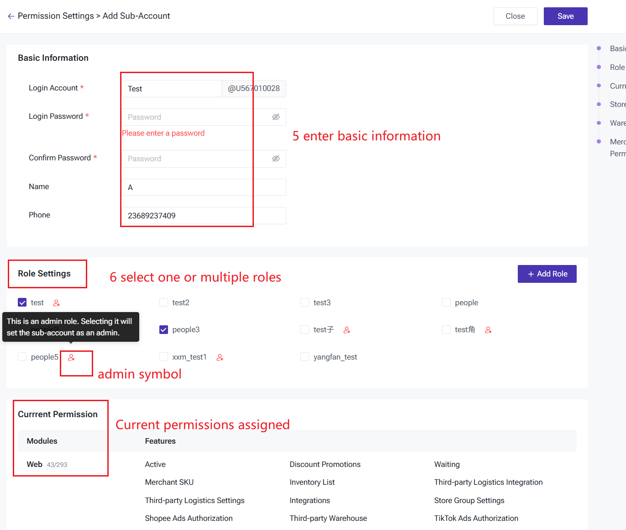Select the people role checkbox
626x530 pixels.
click(447, 302)
